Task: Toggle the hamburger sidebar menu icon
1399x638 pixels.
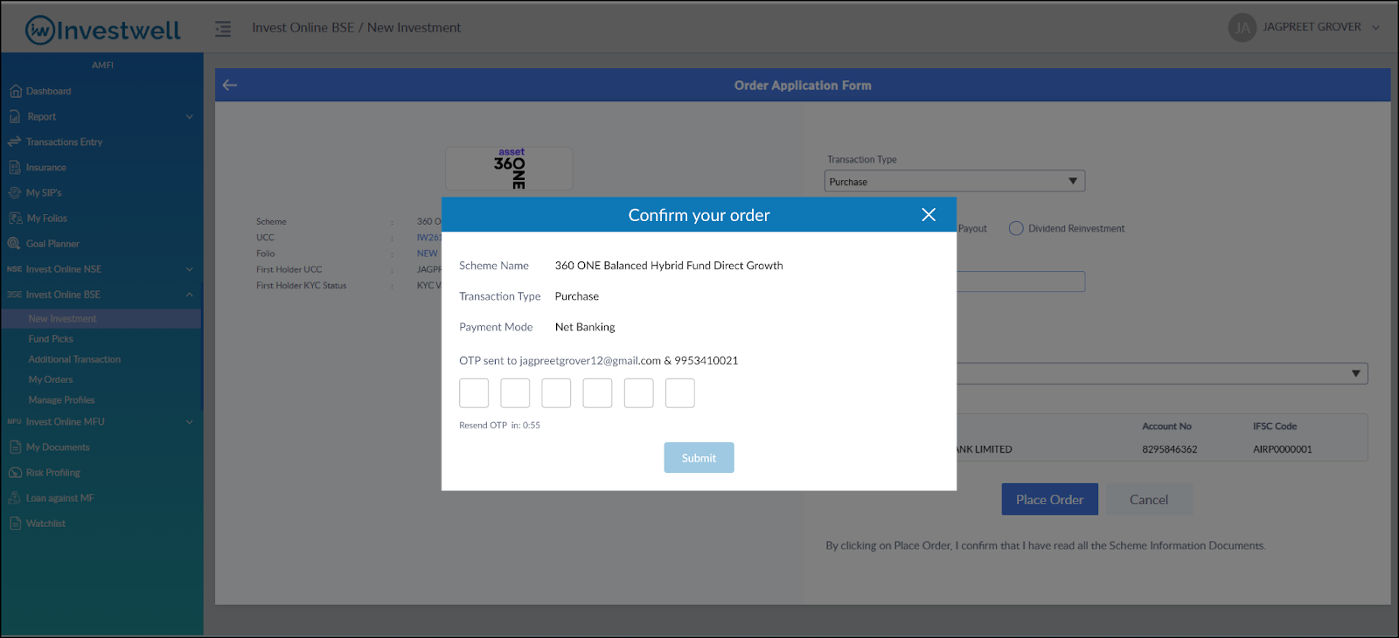Action: point(223,29)
